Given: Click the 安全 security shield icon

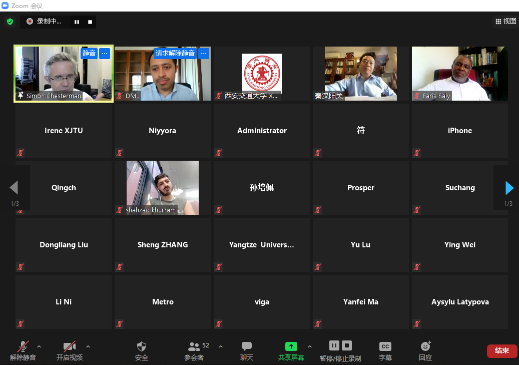Looking at the screenshot, I should click(x=142, y=346).
